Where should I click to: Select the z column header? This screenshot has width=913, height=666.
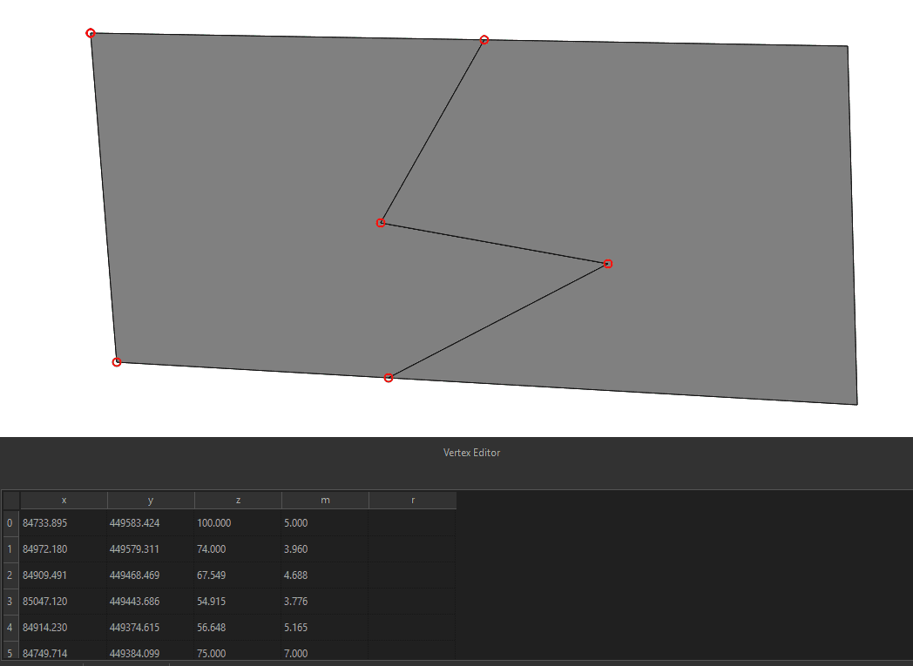click(237, 500)
